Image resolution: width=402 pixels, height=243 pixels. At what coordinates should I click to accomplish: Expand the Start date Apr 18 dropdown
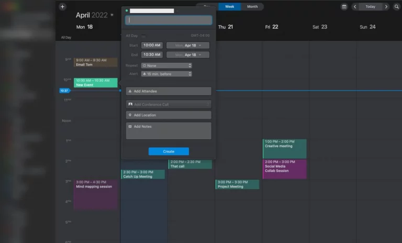tap(187, 46)
